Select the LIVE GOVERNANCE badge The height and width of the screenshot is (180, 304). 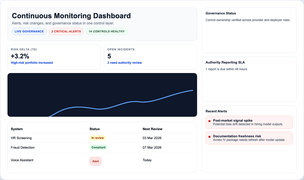tap(29, 31)
